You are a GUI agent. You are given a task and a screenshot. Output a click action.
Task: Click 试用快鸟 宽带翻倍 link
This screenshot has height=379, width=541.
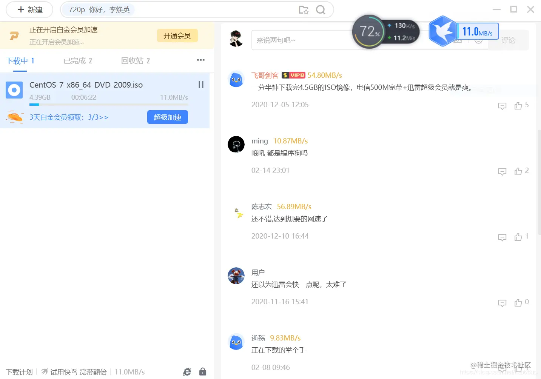pos(79,372)
